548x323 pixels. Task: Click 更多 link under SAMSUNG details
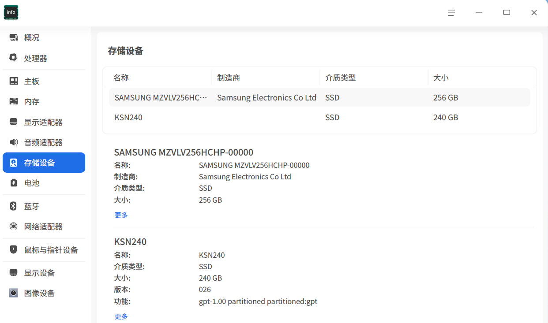[121, 215]
